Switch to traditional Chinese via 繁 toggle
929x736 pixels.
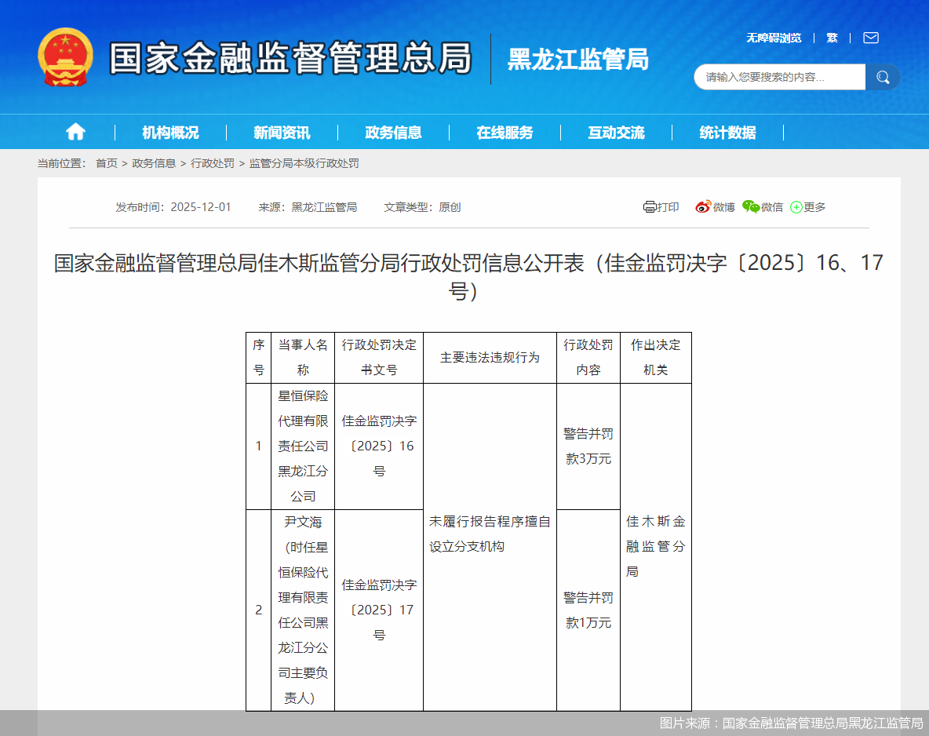pyautogui.click(x=832, y=38)
